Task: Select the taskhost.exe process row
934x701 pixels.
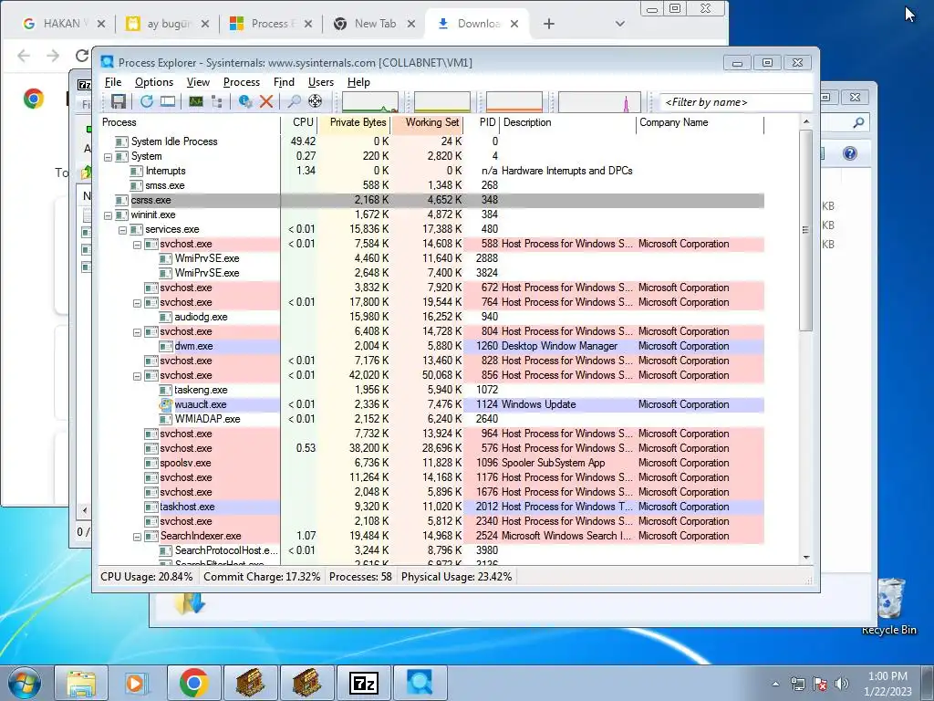Action: coord(432,507)
